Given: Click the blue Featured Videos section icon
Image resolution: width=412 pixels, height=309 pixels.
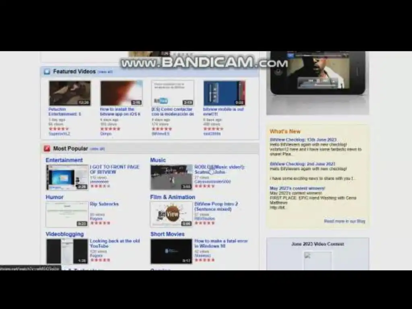Looking at the screenshot, I should click(x=47, y=72).
